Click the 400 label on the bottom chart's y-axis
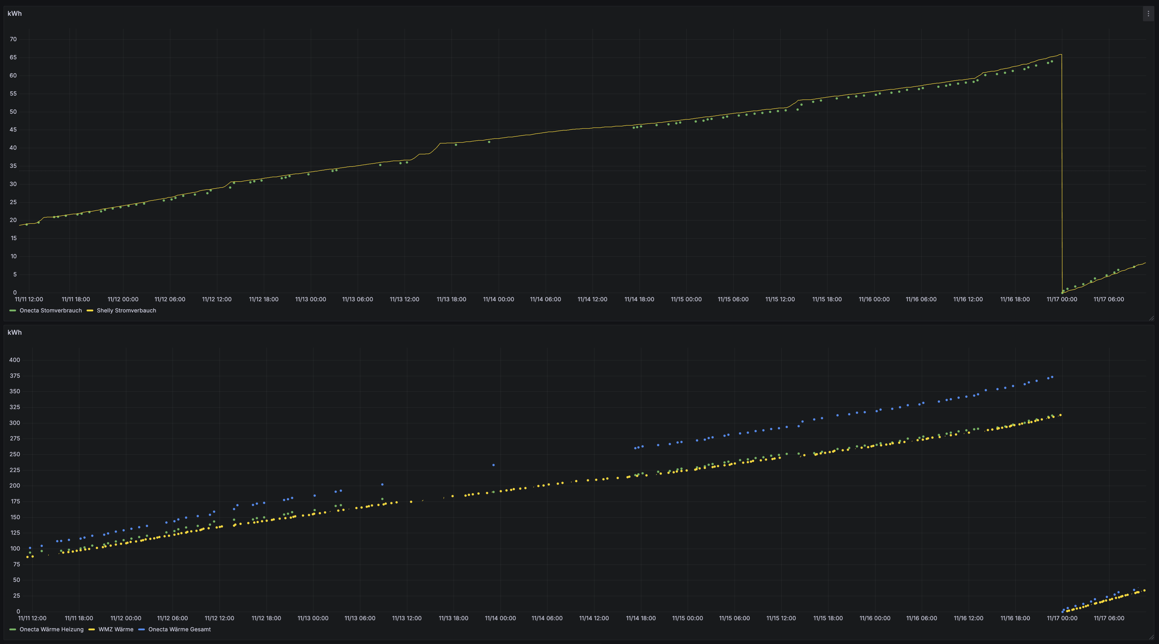 coord(15,360)
